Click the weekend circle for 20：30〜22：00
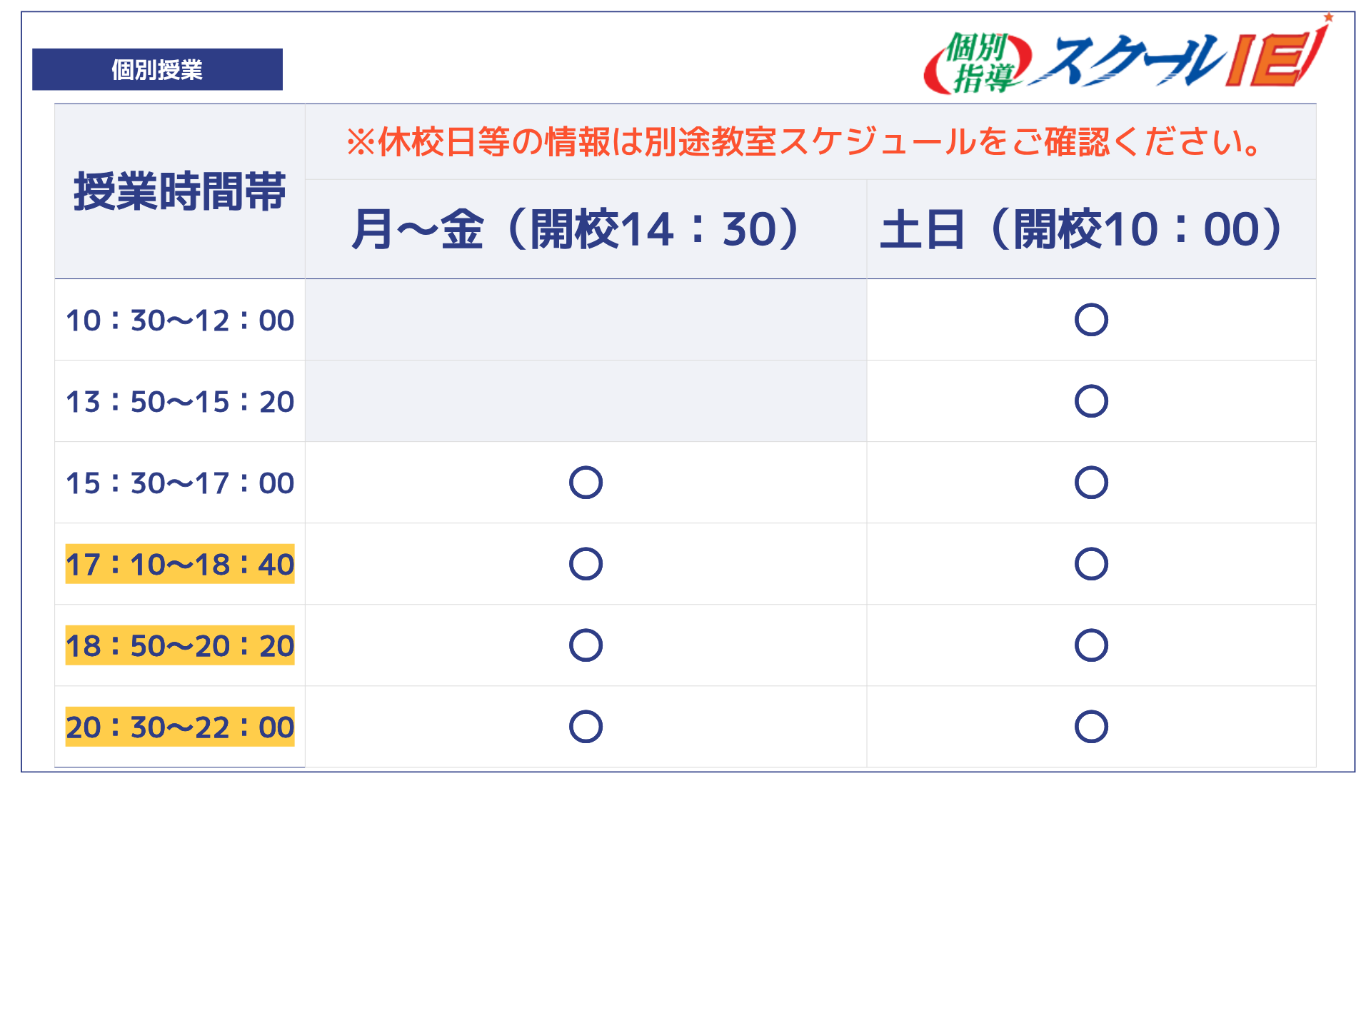Image resolution: width=1371 pixels, height=1028 pixels. pos(1091,727)
